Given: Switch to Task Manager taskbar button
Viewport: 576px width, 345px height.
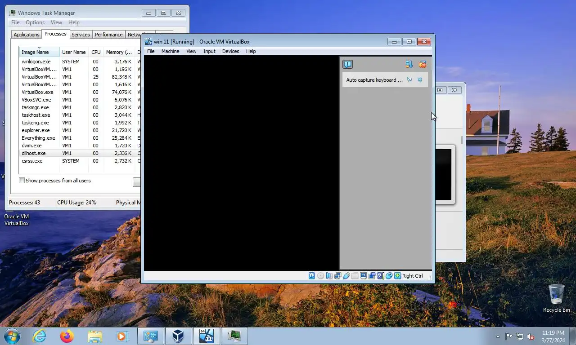Looking at the screenshot, I should pyautogui.click(x=234, y=336).
